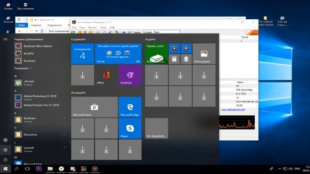This screenshot has height=174, width=310.
Task: Open the Xbox Console Companion green tile
Action: click(156, 54)
